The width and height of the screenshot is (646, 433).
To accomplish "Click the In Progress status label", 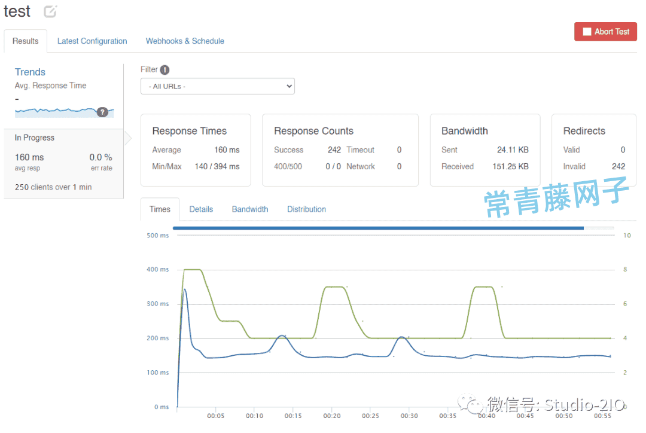I will [35, 138].
